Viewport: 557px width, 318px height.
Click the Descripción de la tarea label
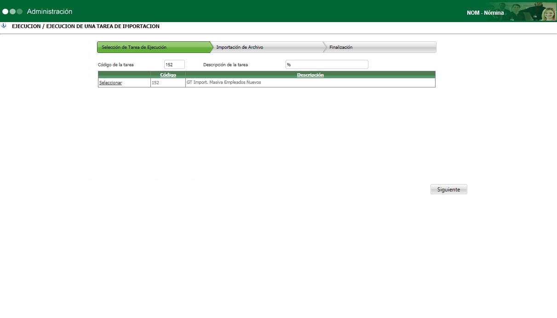[x=225, y=65]
